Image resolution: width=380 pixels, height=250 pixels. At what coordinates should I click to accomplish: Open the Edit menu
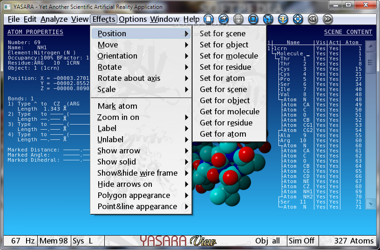[x=30, y=19]
